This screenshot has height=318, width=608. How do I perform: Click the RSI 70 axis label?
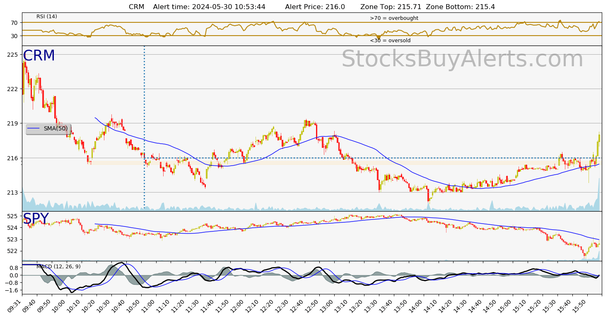point(14,23)
